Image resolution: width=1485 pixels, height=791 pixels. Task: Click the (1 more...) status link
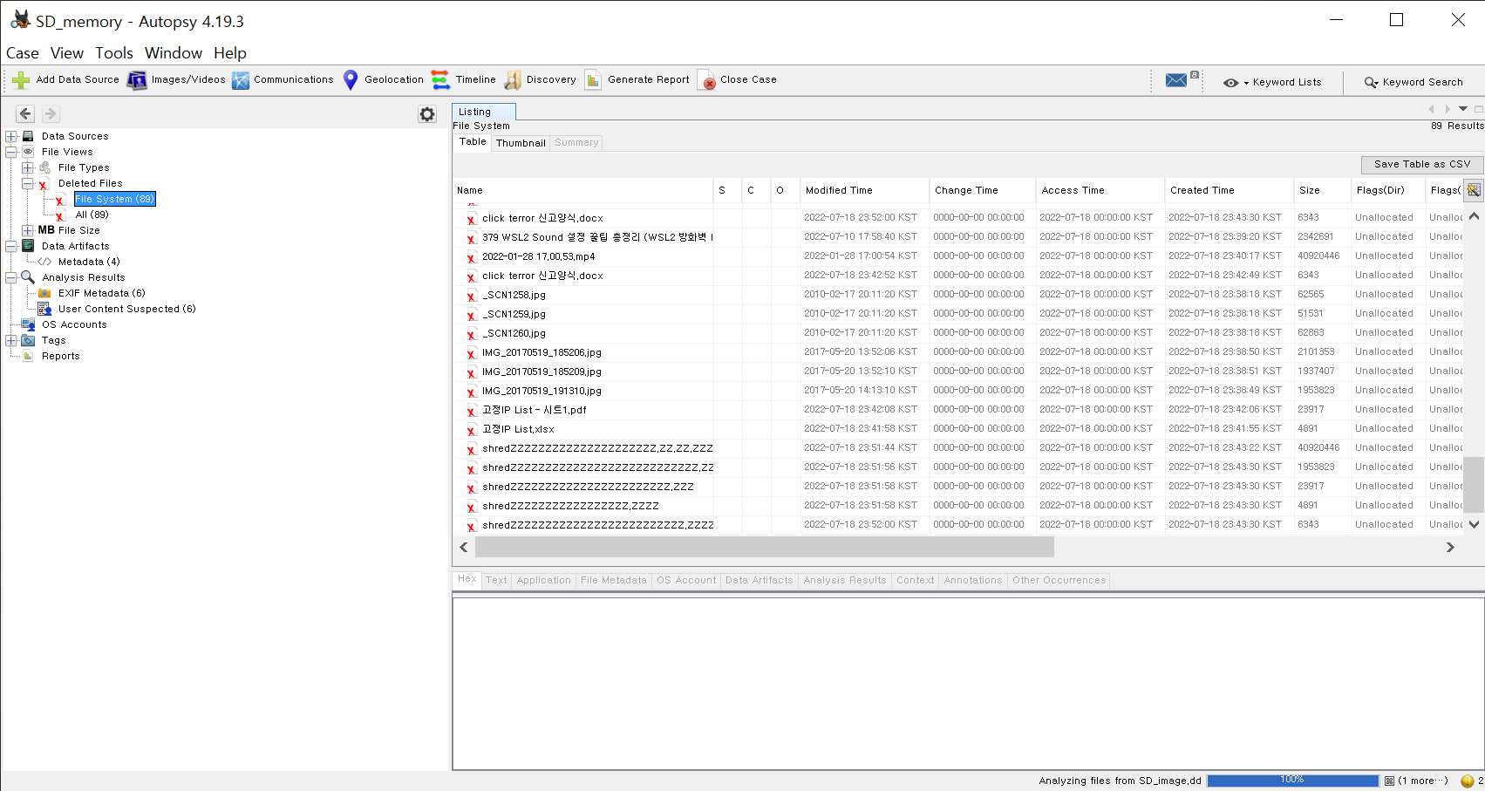[x=1423, y=781]
